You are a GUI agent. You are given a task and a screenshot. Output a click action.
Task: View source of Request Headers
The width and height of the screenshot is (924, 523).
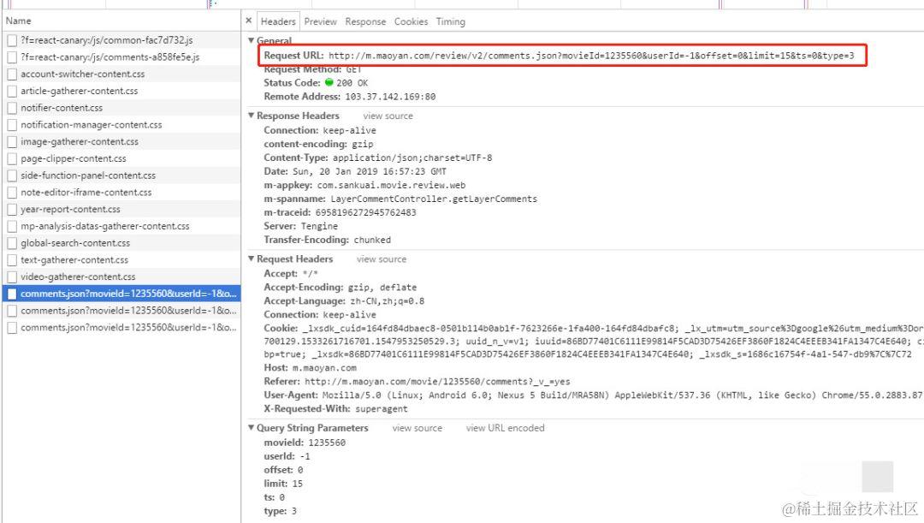(x=382, y=259)
